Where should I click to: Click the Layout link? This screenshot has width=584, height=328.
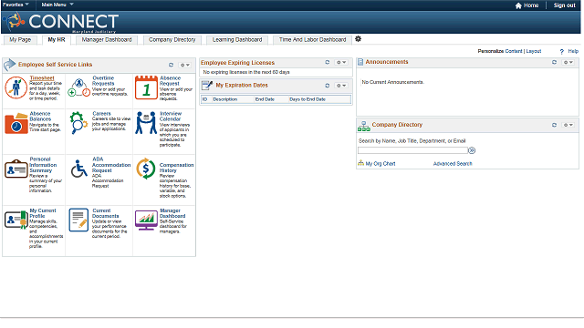coord(533,51)
